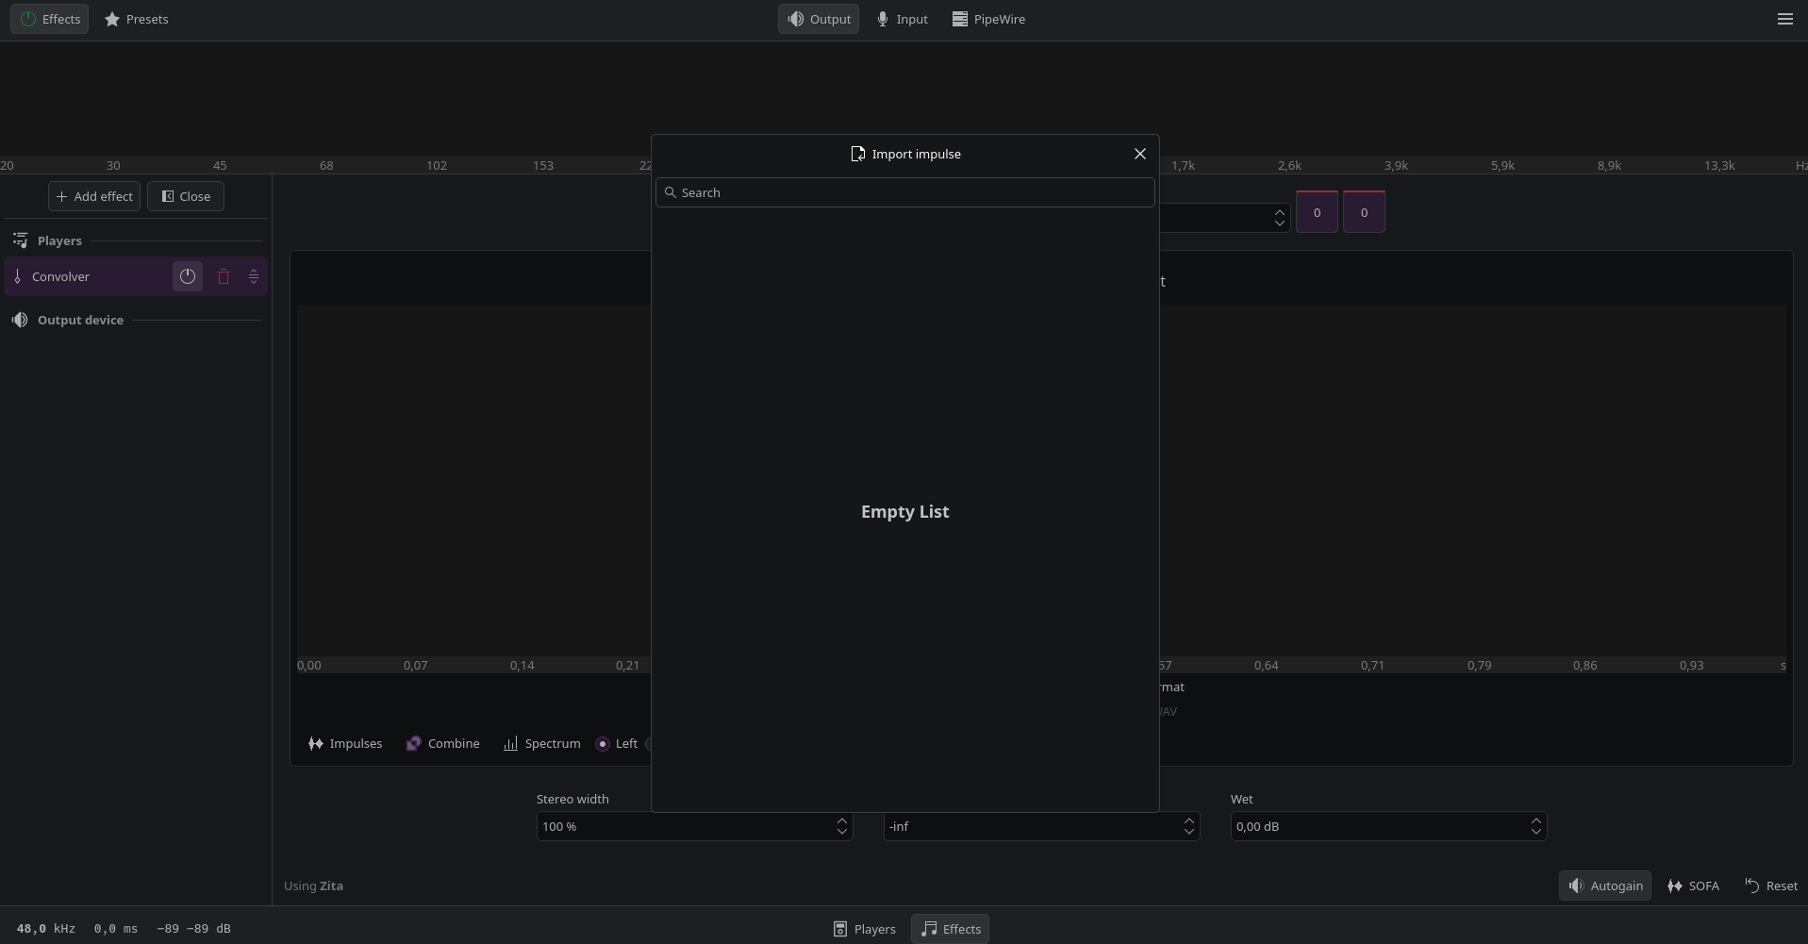Screen dimensions: 1808x944
Task: Toggle the Convolver power button
Action: (188, 276)
